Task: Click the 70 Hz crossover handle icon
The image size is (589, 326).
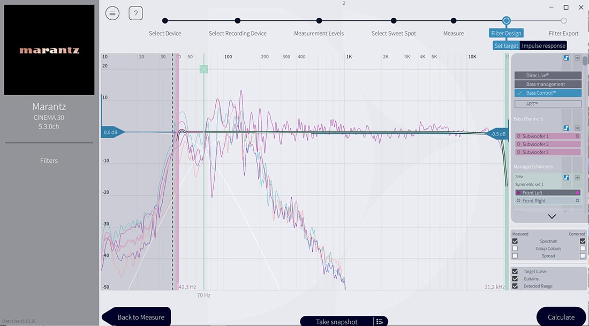Action: pyautogui.click(x=203, y=69)
